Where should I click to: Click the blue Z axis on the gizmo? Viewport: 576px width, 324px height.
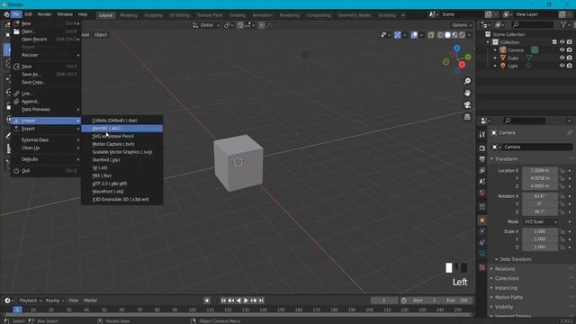point(457,48)
